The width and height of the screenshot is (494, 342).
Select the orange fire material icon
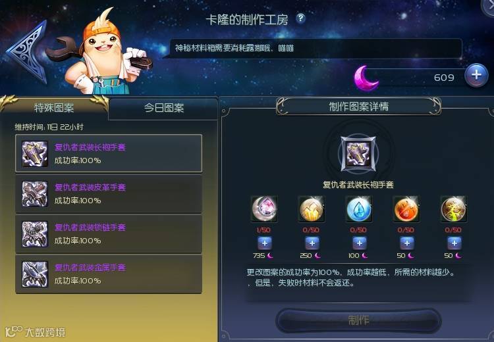[406, 209]
